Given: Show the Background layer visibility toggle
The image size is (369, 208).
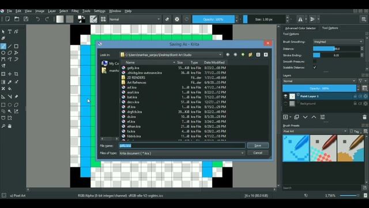Looking at the screenshot, I should (x=285, y=103).
